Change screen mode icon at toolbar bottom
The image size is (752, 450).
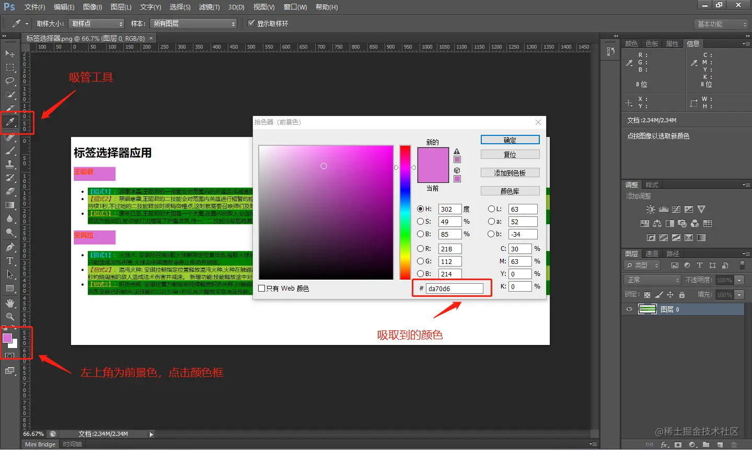(x=9, y=371)
